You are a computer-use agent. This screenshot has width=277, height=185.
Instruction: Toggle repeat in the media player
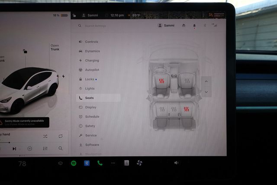coord(61,136)
